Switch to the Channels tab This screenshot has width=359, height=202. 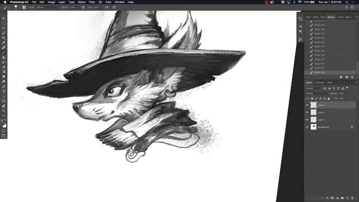tap(320, 82)
